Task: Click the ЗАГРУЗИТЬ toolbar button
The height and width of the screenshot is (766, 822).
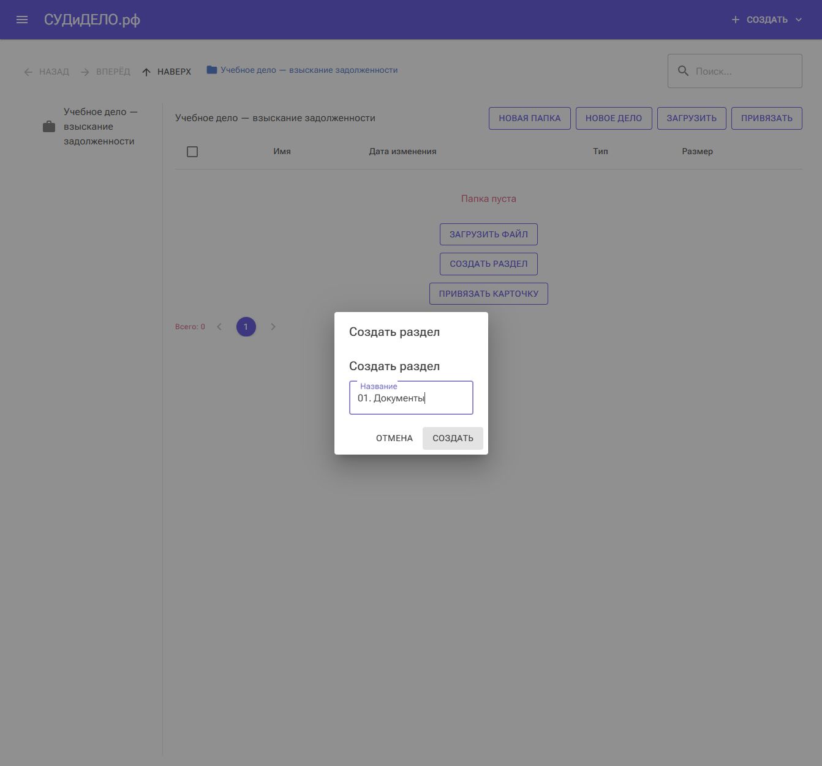Action: 692,118
